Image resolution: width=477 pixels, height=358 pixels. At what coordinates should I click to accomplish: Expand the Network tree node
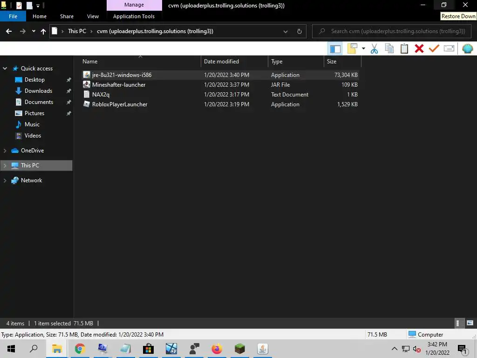5,180
